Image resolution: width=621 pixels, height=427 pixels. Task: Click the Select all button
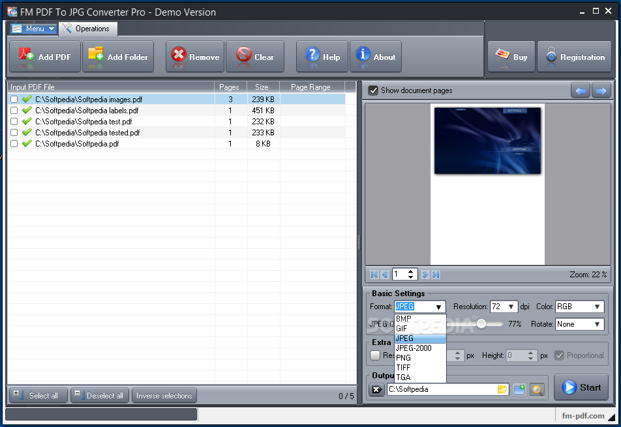pyautogui.click(x=38, y=395)
